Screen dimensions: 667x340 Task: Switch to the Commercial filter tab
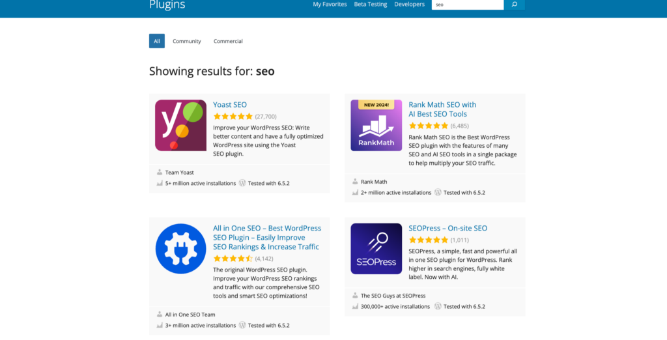[228, 41]
